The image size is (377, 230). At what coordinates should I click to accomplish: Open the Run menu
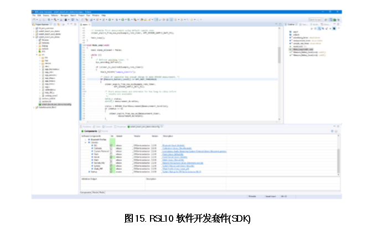[x=88, y=15]
